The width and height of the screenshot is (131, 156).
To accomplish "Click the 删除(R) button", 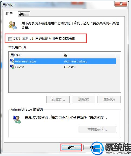I will coord(83,99).
